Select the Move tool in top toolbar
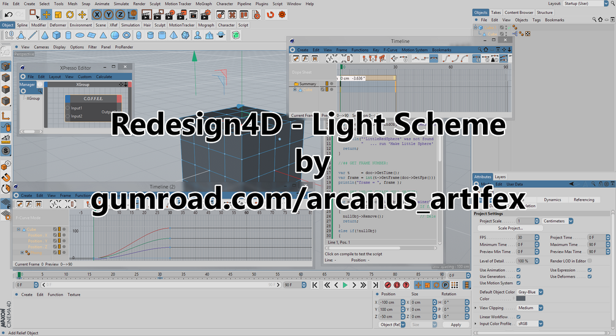Viewport: 616px width, 336px height. tap(47, 15)
